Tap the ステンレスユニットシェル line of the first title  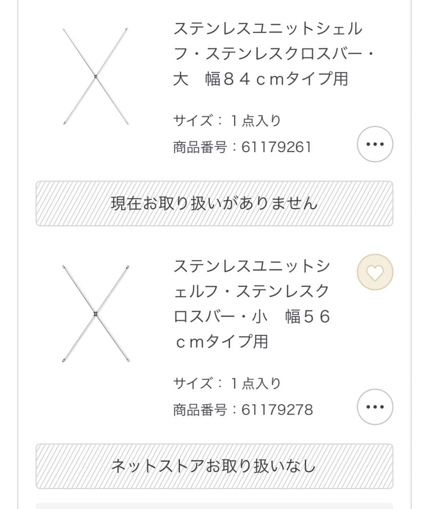(x=268, y=29)
